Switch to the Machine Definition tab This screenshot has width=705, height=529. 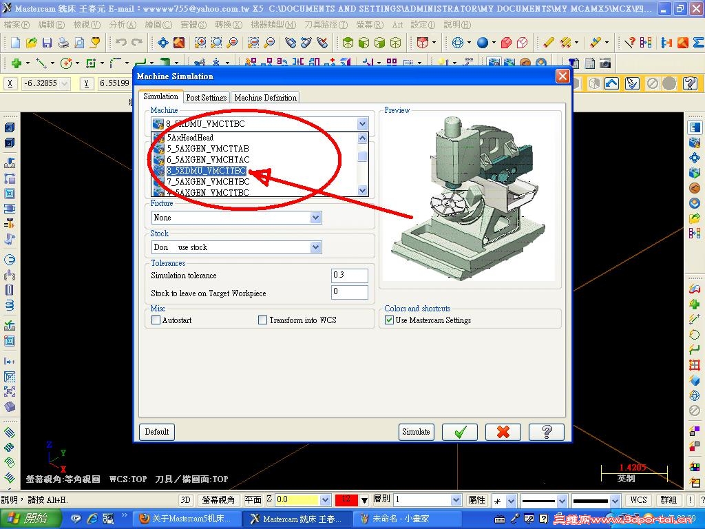(x=265, y=98)
